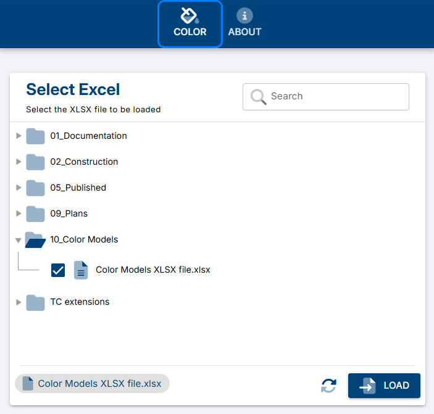Click the xlsx document icon in the tree

tap(81, 270)
